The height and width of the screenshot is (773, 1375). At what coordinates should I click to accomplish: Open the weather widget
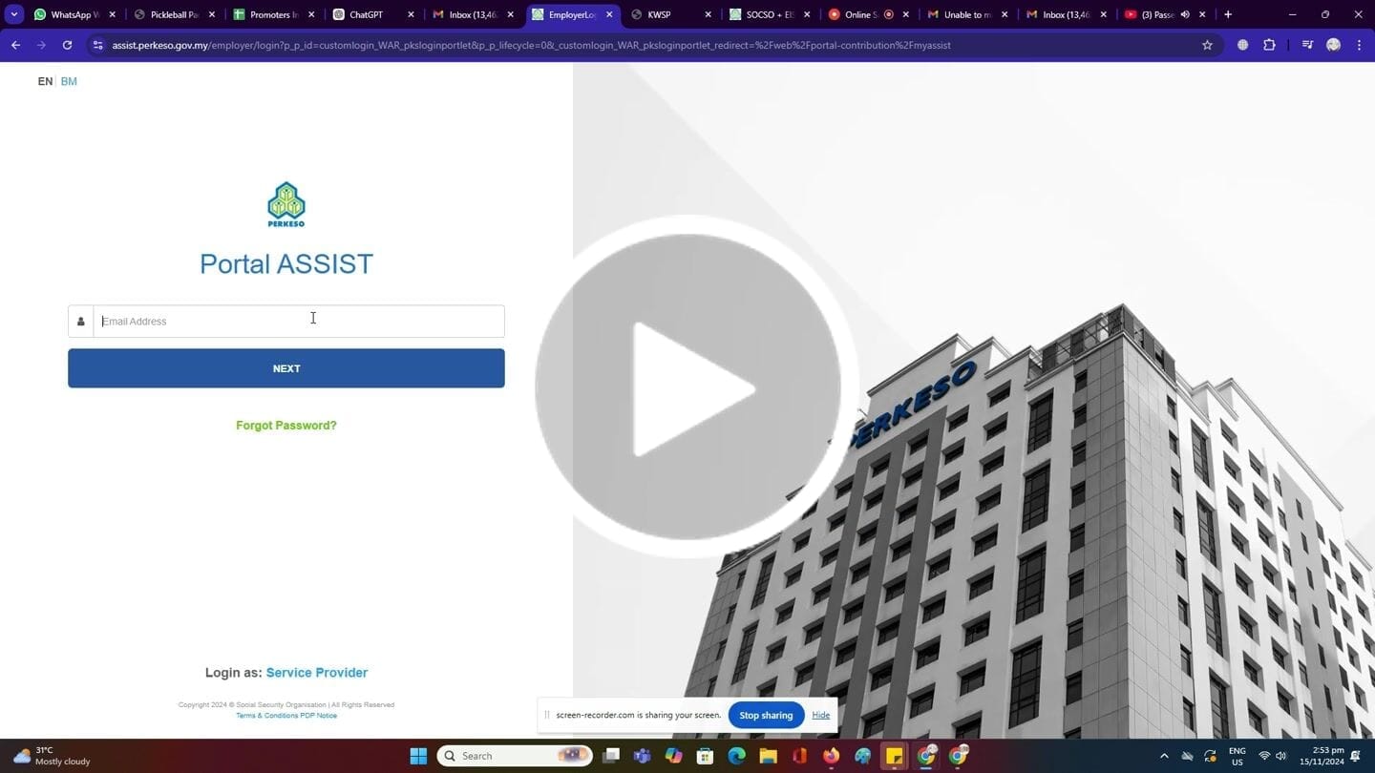53,756
